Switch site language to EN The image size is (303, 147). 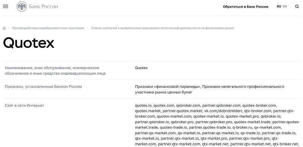(285, 6)
